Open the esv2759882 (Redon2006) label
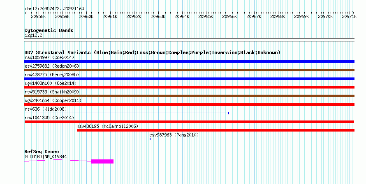Image resolution: width=366 pixels, height=184 pixels. 52,66
